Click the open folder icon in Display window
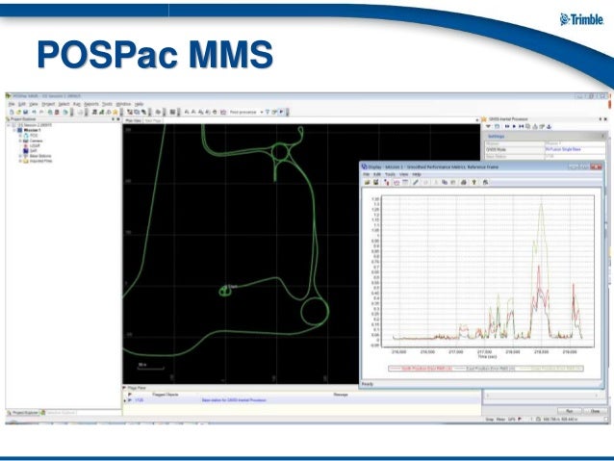 [x=368, y=182]
